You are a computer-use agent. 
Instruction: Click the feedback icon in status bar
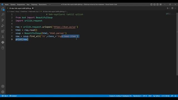172,96
